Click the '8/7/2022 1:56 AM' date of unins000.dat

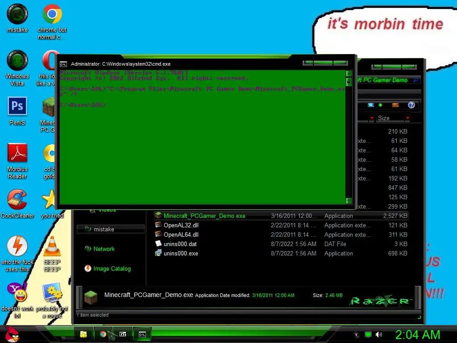[x=294, y=244]
